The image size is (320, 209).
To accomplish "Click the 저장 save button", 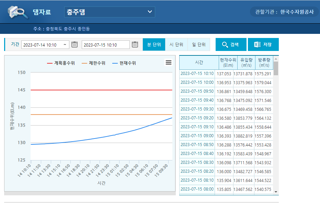I will coord(263,44).
